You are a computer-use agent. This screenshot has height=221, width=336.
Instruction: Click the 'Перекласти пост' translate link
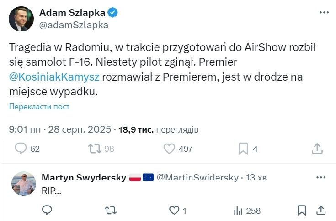pos(39,107)
